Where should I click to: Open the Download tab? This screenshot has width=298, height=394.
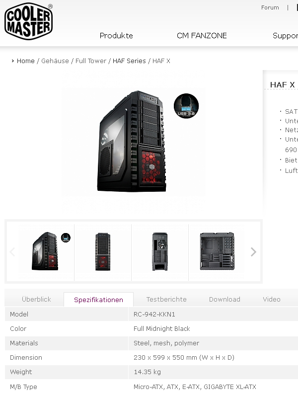point(224,299)
